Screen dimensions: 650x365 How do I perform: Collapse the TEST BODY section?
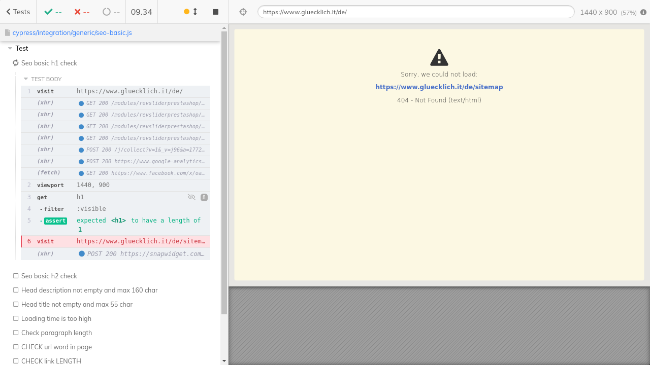pyautogui.click(x=26, y=79)
